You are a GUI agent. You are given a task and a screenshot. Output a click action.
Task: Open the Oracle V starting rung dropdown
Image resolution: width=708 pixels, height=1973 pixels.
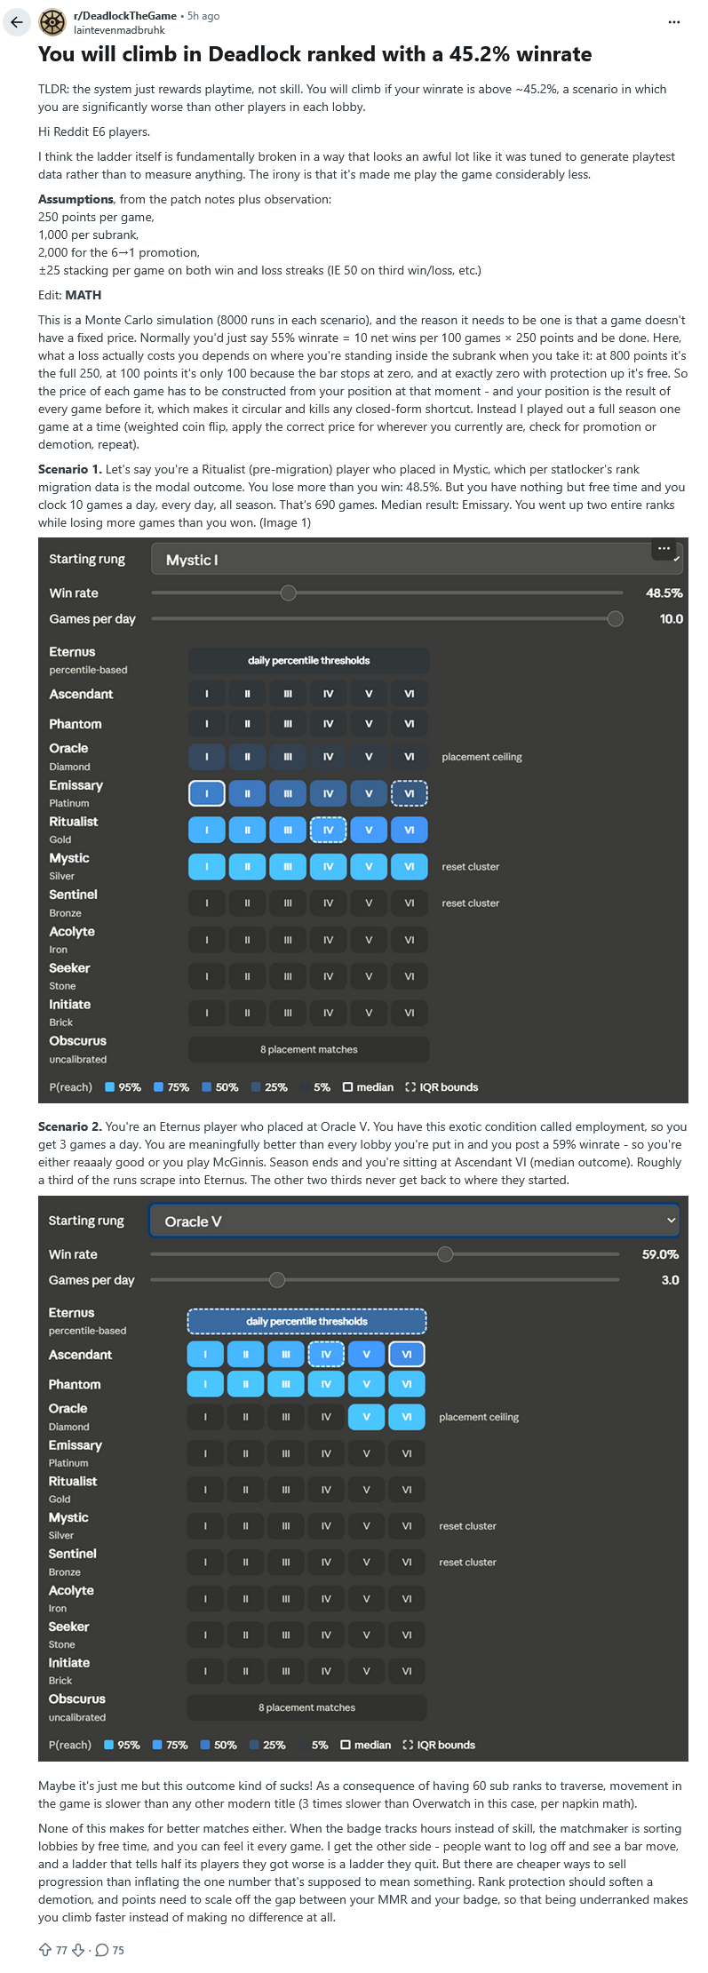[414, 1221]
